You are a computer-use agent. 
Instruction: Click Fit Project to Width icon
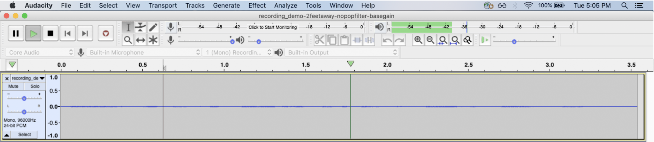click(x=455, y=40)
